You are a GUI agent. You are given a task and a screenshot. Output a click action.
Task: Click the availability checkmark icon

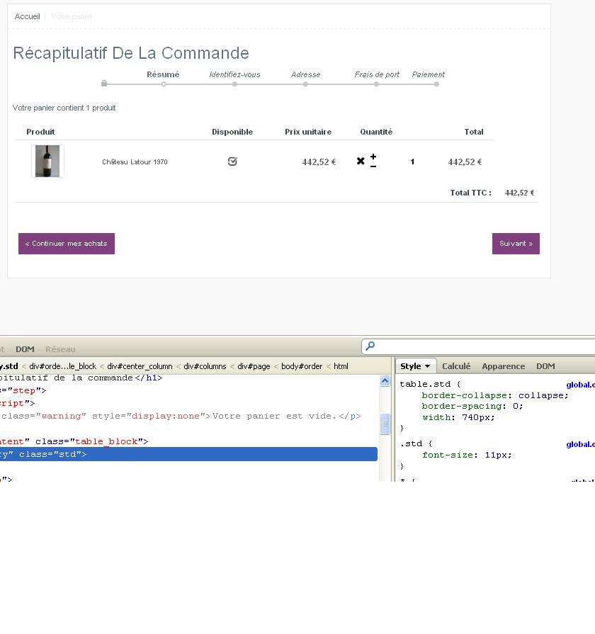point(232,162)
